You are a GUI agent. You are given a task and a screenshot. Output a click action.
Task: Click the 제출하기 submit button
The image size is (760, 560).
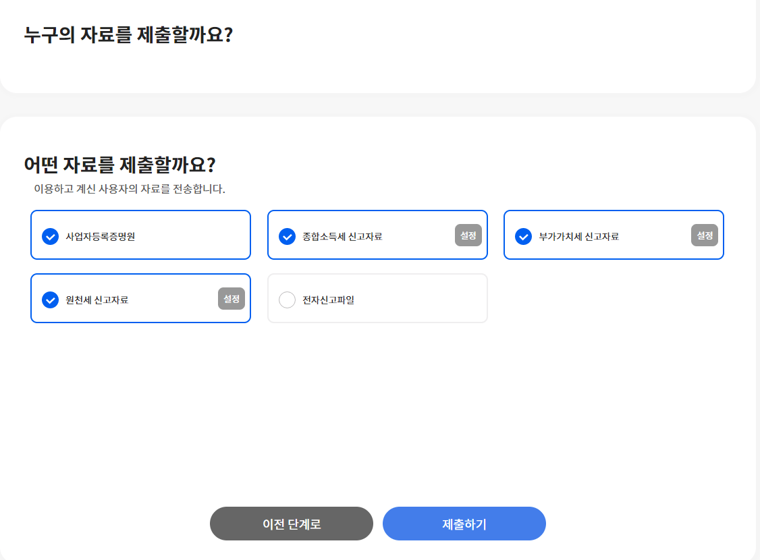click(464, 523)
